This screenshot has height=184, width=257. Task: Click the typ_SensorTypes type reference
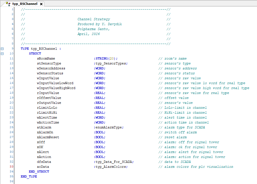(x=112, y=64)
